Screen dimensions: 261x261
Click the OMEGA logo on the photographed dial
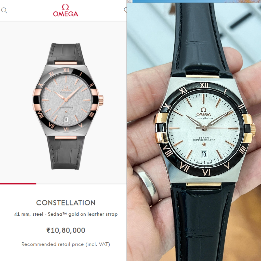tap(204, 112)
